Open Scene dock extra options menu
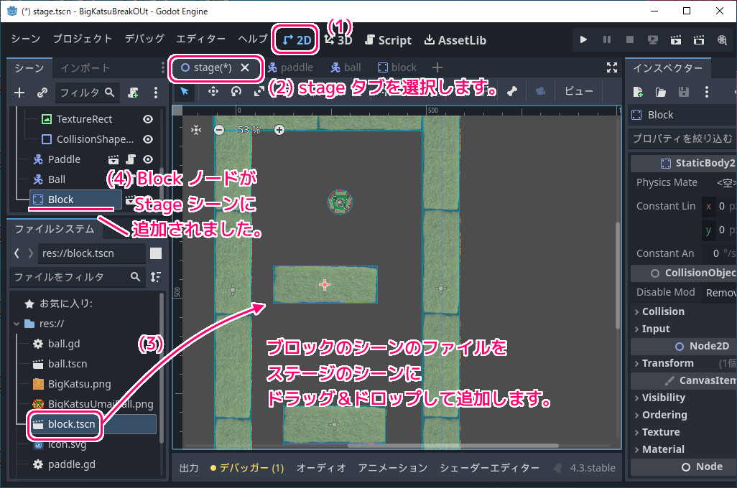Image resolution: width=737 pixels, height=488 pixels. (156, 93)
